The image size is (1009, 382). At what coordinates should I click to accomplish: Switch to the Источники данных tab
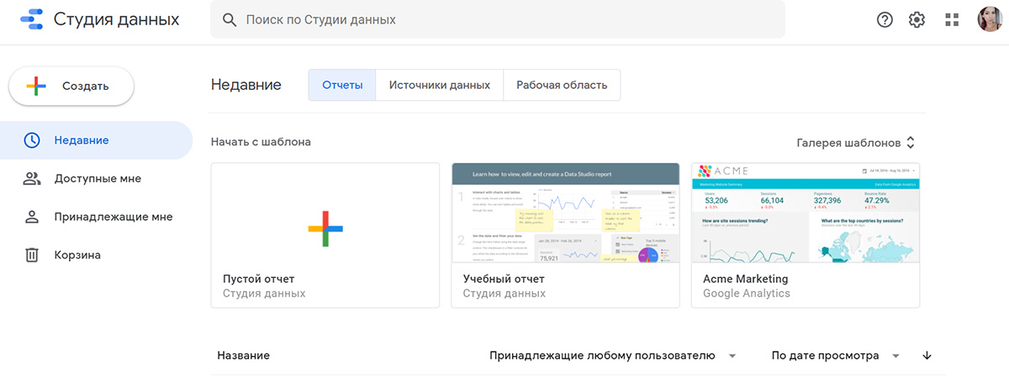point(439,85)
